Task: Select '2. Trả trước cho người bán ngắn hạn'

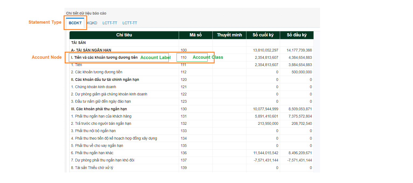Action: point(101,123)
